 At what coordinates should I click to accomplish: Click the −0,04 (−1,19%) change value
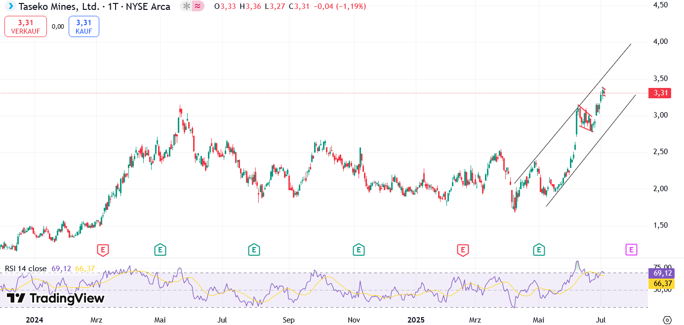(x=339, y=6)
